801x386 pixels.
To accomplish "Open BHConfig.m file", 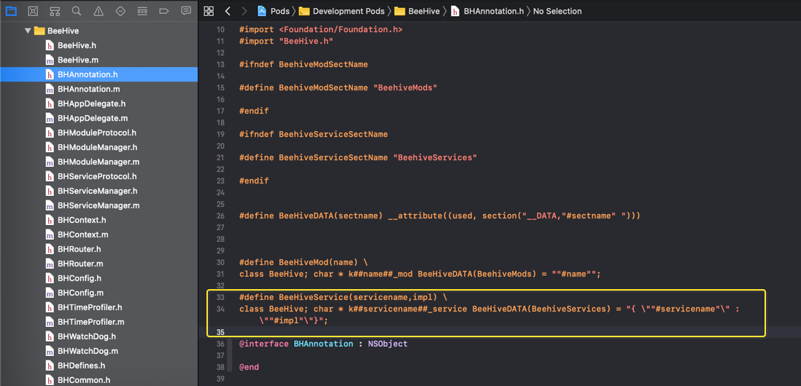I will [99, 293].
